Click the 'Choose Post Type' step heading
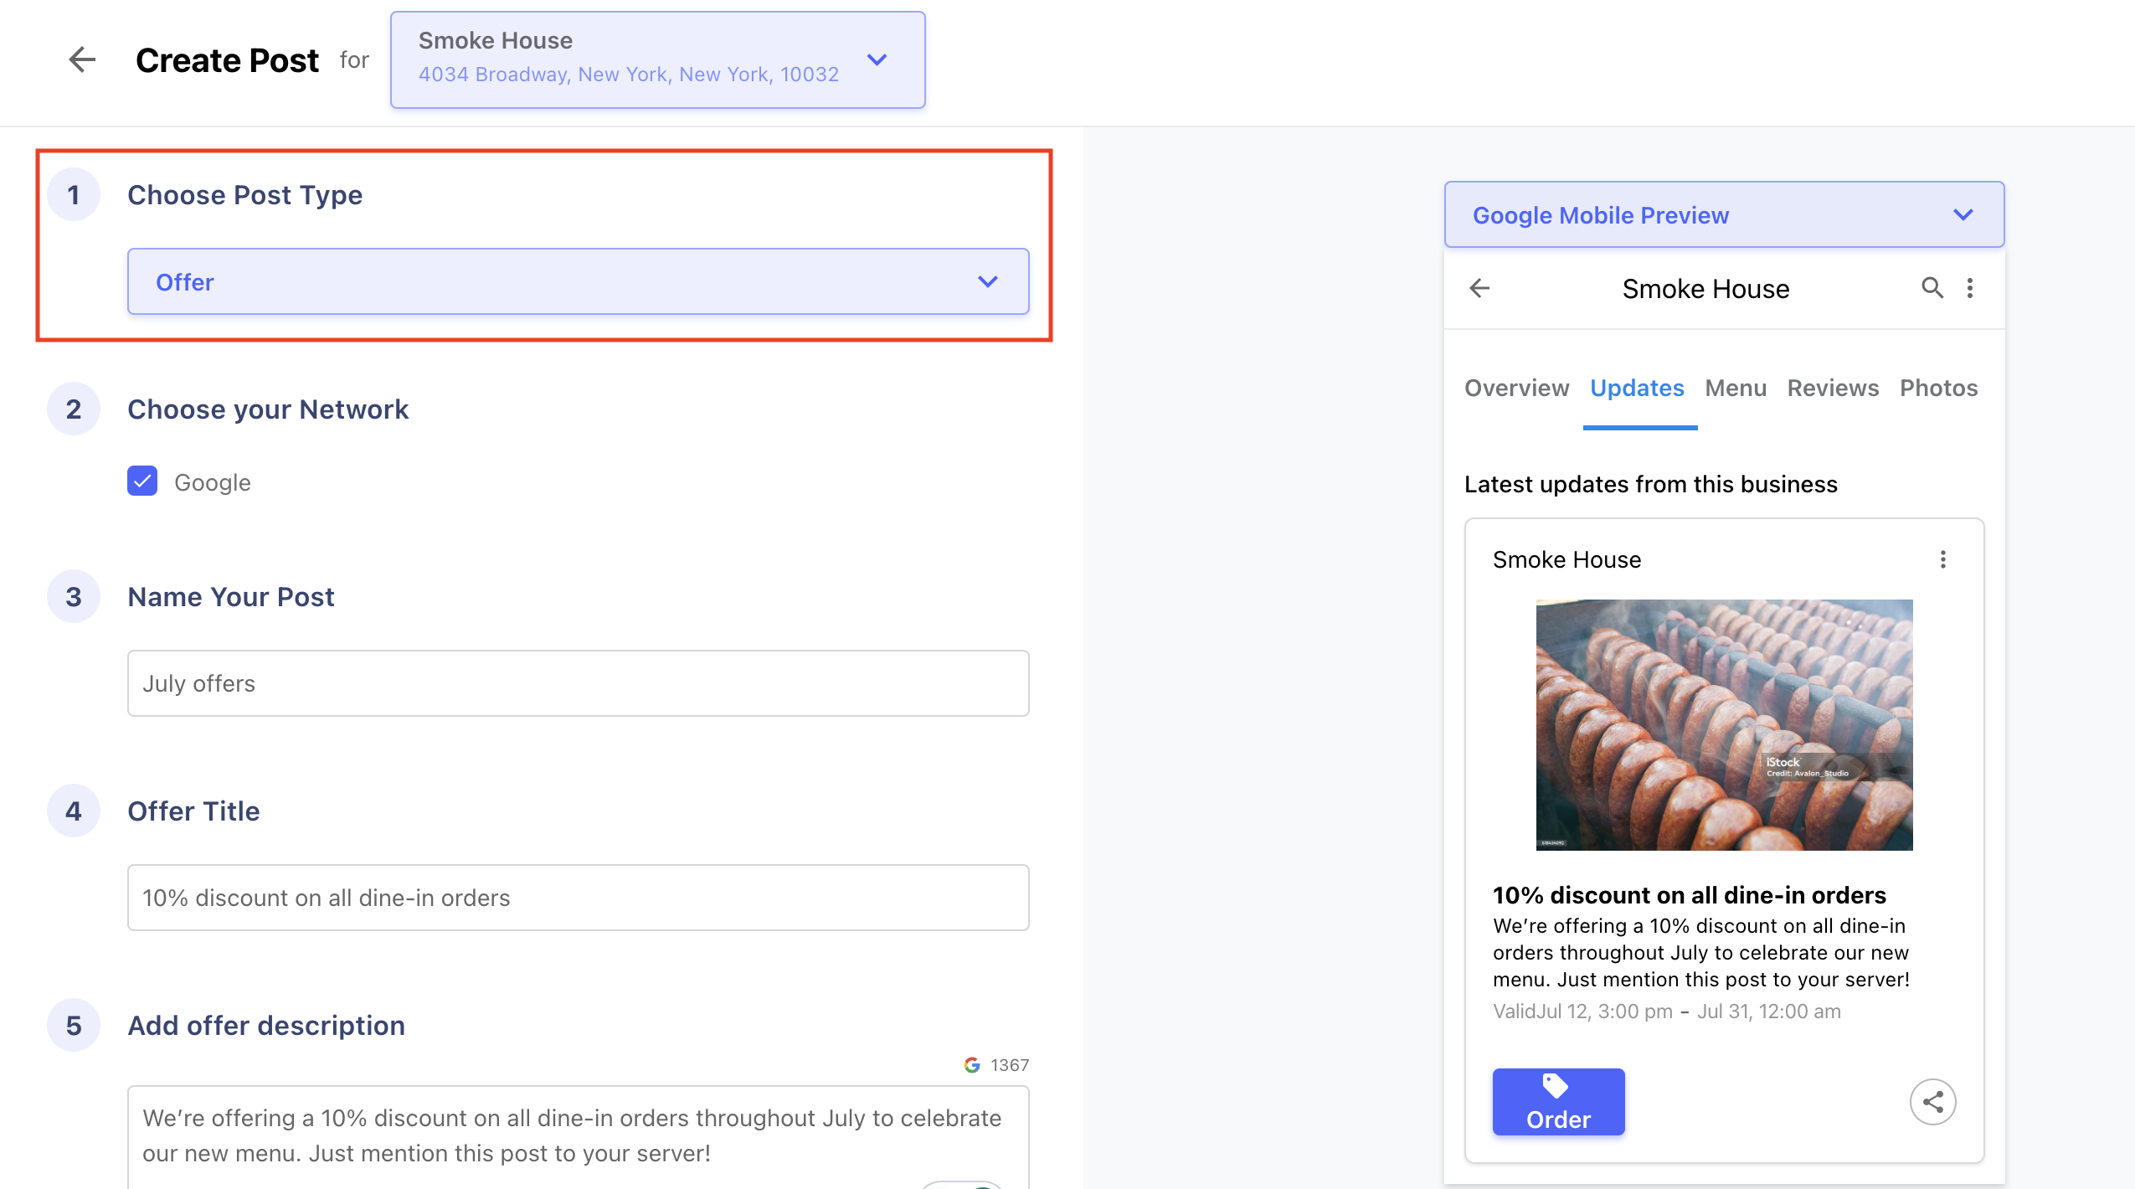Image resolution: width=2135 pixels, height=1189 pixels. [244, 194]
